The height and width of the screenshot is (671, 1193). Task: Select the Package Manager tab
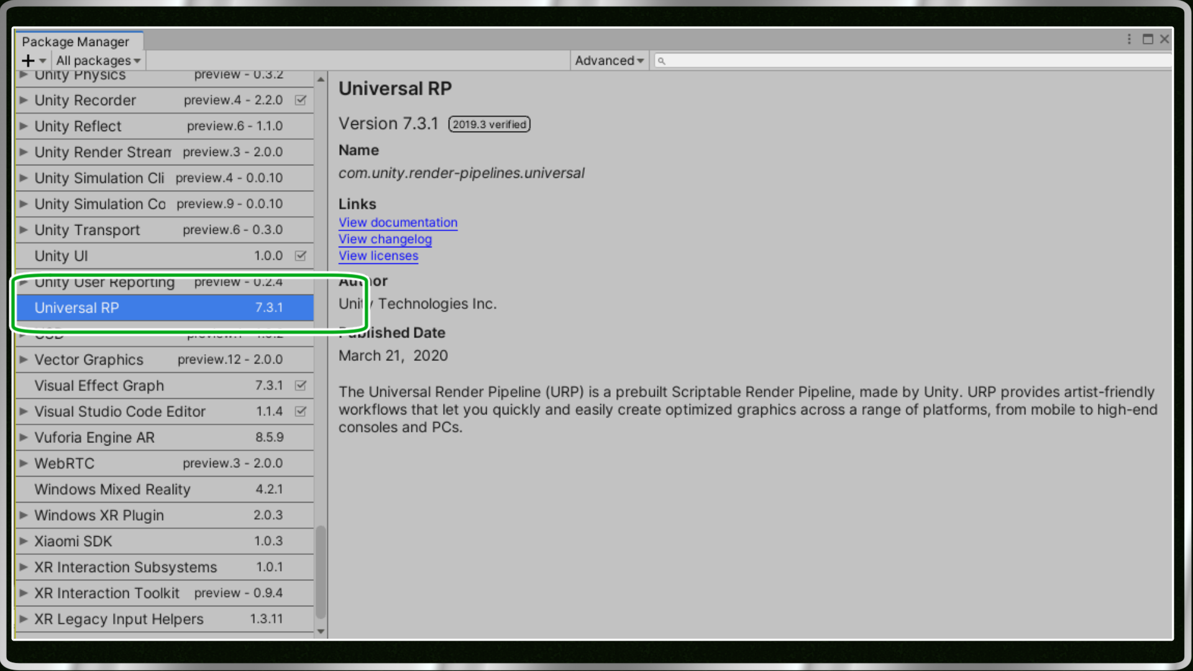[78, 41]
